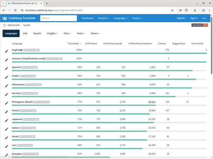Open the Insights dropdown

[x=52, y=33]
